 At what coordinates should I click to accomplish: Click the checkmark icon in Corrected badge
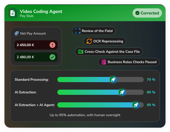(x=137, y=13)
